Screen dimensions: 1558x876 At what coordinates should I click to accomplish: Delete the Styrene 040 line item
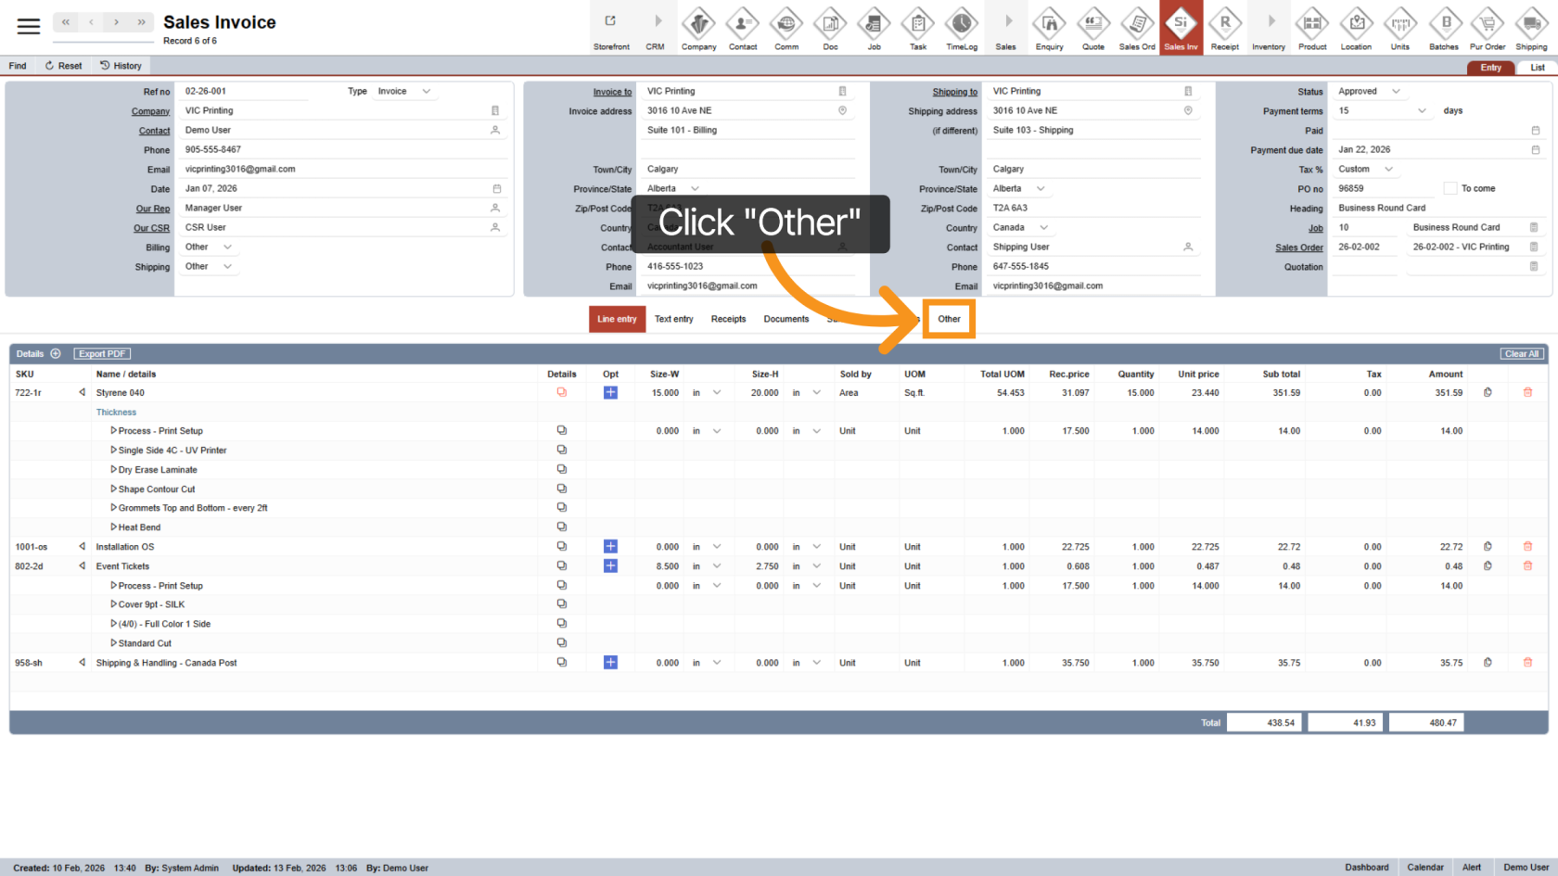1527,393
